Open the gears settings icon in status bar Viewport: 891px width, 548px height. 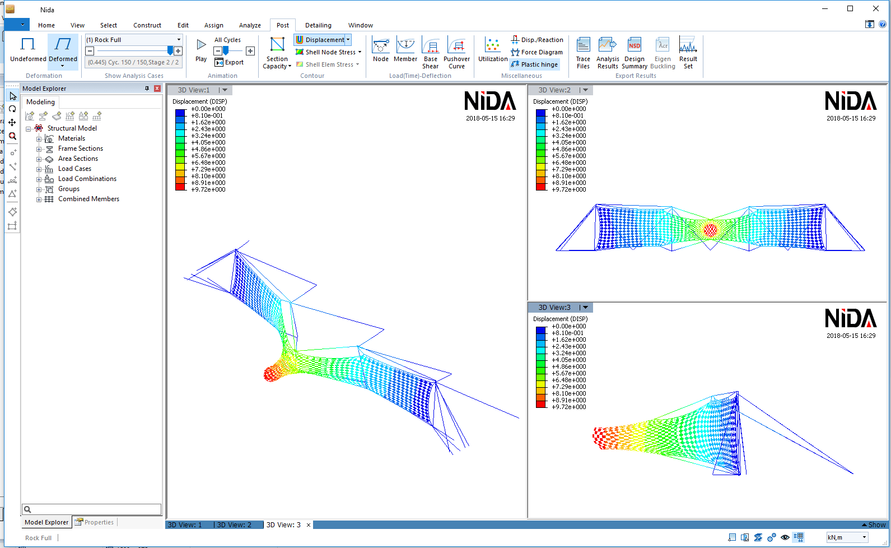[772, 537]
